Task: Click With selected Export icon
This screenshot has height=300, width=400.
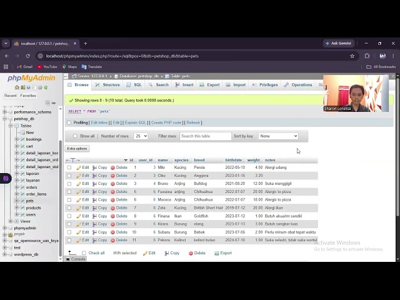Action: [217, 253]
